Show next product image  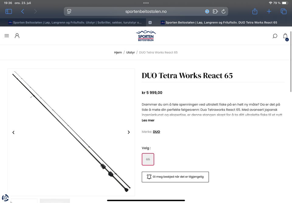129,132
